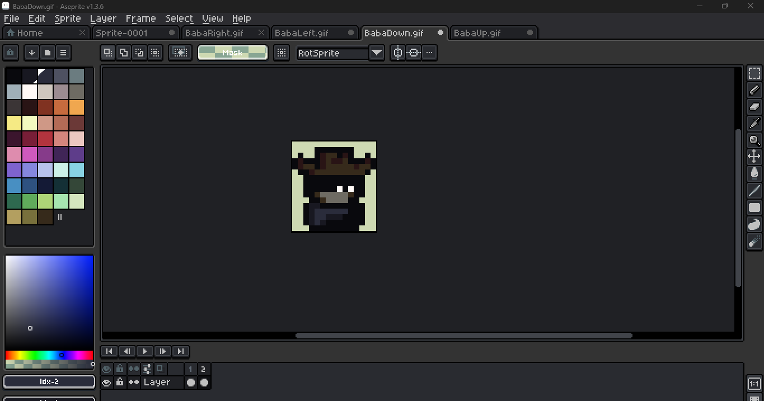Viewport: 764px width, 401px height.
Task: Open the Edit menu
Action: click(x=37, y=18)
